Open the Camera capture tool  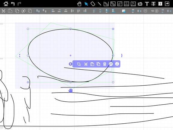coord(140,4)
